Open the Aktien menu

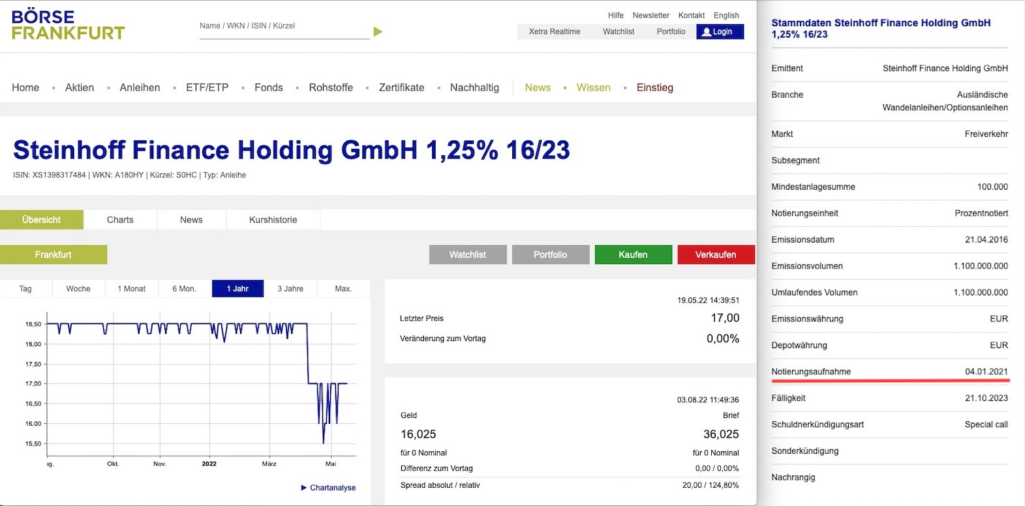80,87
